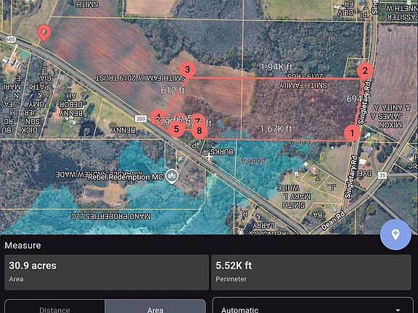Click the blue add-pin floating button

(396, 235)
